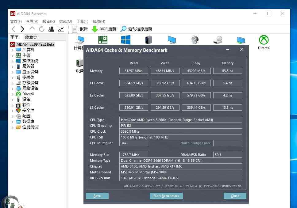
Task: Click the Motherboard MSI B450M Mortar value
Action: (180, 172)
